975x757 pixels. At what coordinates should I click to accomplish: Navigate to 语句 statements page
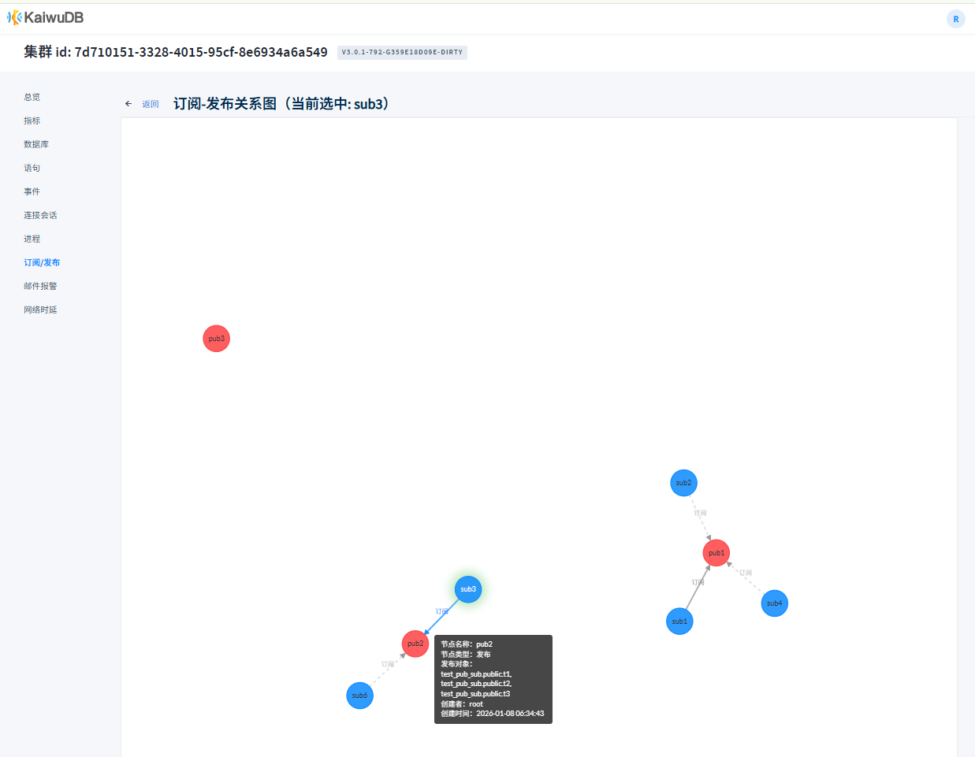click(32, 168)
